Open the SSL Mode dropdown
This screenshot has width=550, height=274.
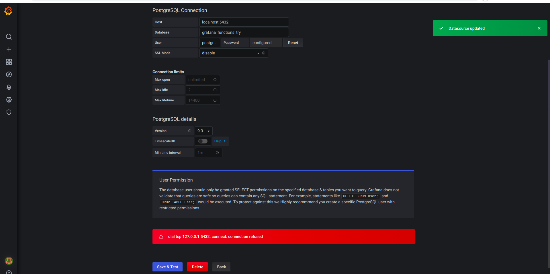point(234,53)
